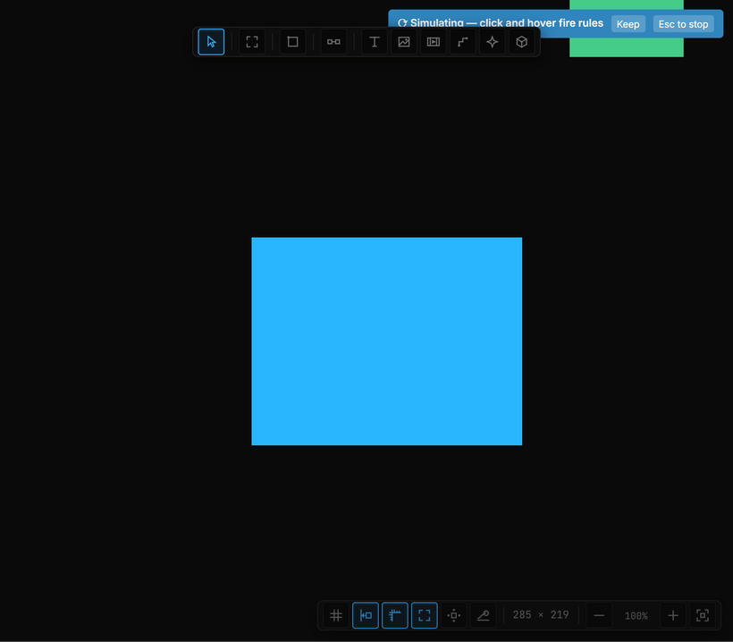Toggle the rulers display
This screenshot has height=642, width=733.
[394, 615]
